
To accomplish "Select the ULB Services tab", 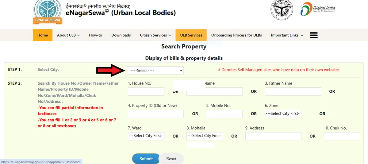I will click(191, 35).
